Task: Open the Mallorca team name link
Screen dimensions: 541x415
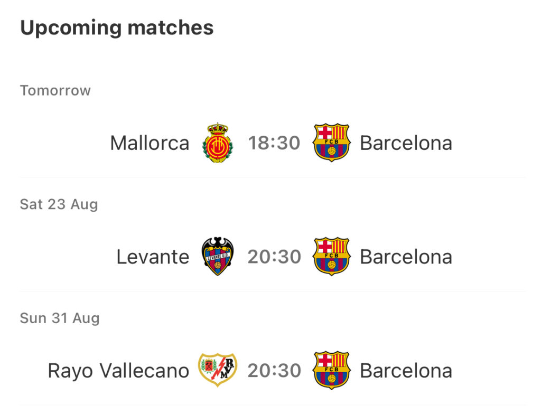Action: point(150,143)
